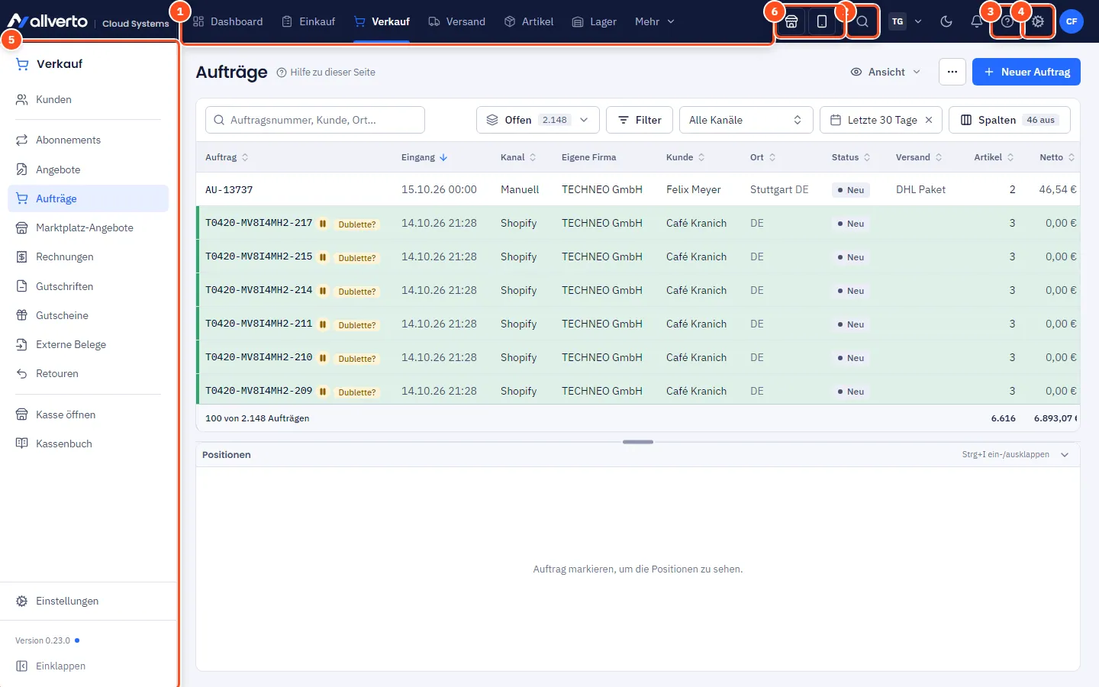Image resolution: width=1099 pixels, height=687 pixels.
Task: Click the pause icon on order T0420-MV8I4MH2-217
Action: (x=323, y=224)
